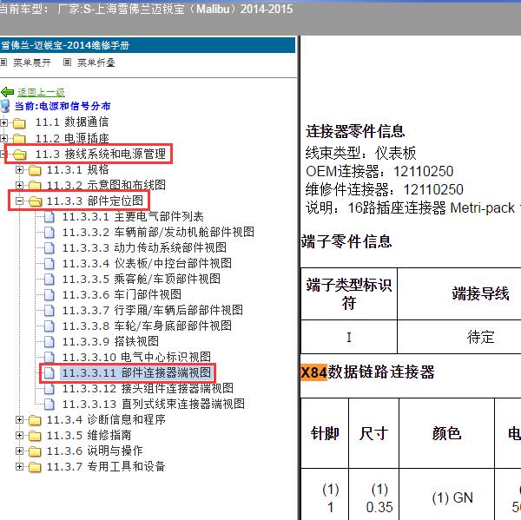Open 11.3.3.3 动力传动系统部件视图
Screen dimensions: 521x520
(144, 247)
